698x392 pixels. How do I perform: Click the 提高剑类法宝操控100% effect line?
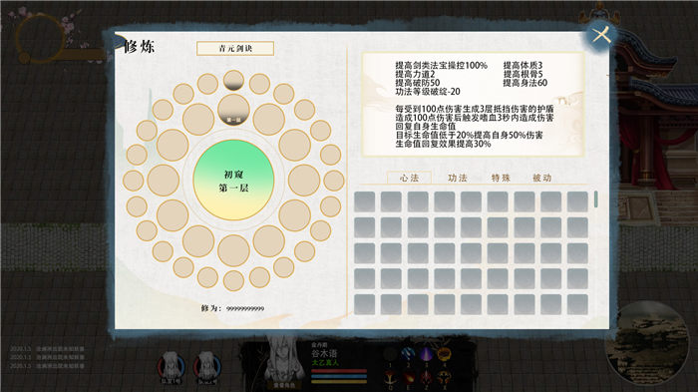(x=441, y=66)
